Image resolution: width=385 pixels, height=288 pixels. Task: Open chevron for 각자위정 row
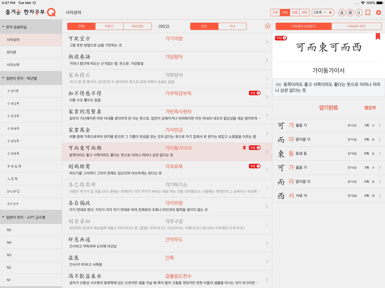tap(267, 207)
